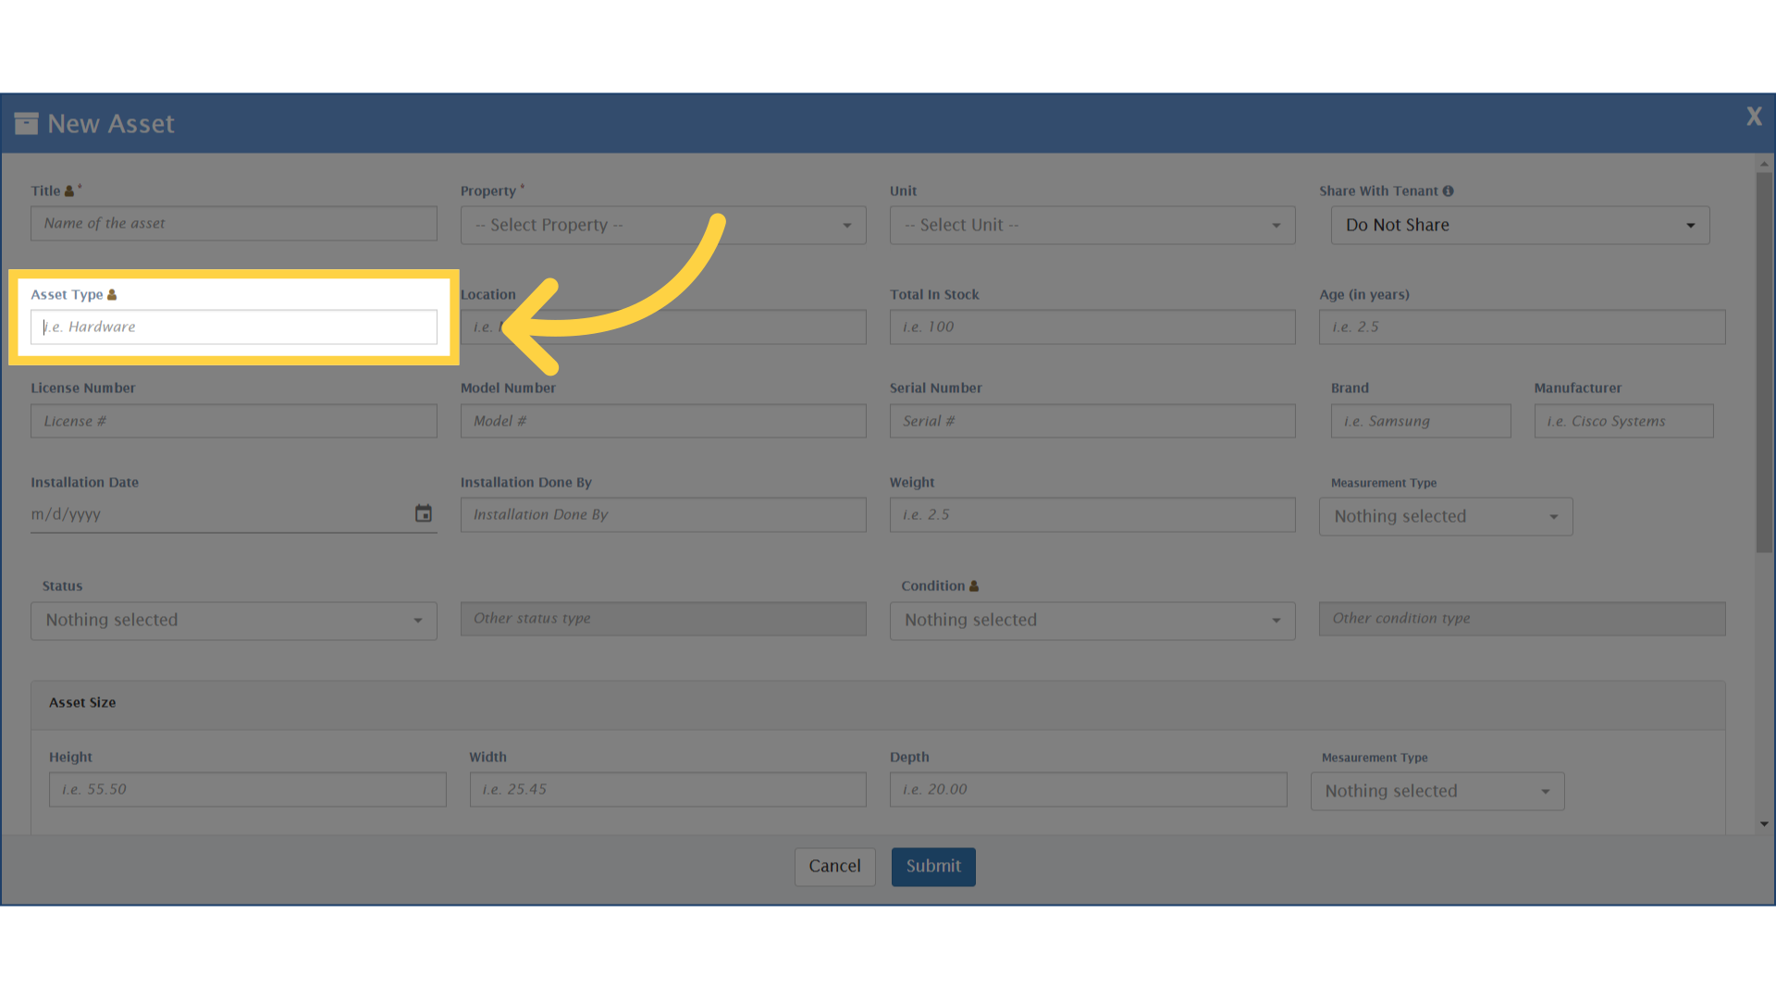Click the form's vertical scrollbar thumb
The width and height of the screenshot is (1776, 999).
1764,363
